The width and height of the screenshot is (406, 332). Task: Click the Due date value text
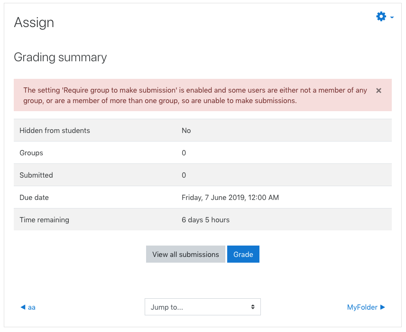click(x=230, y=198)
